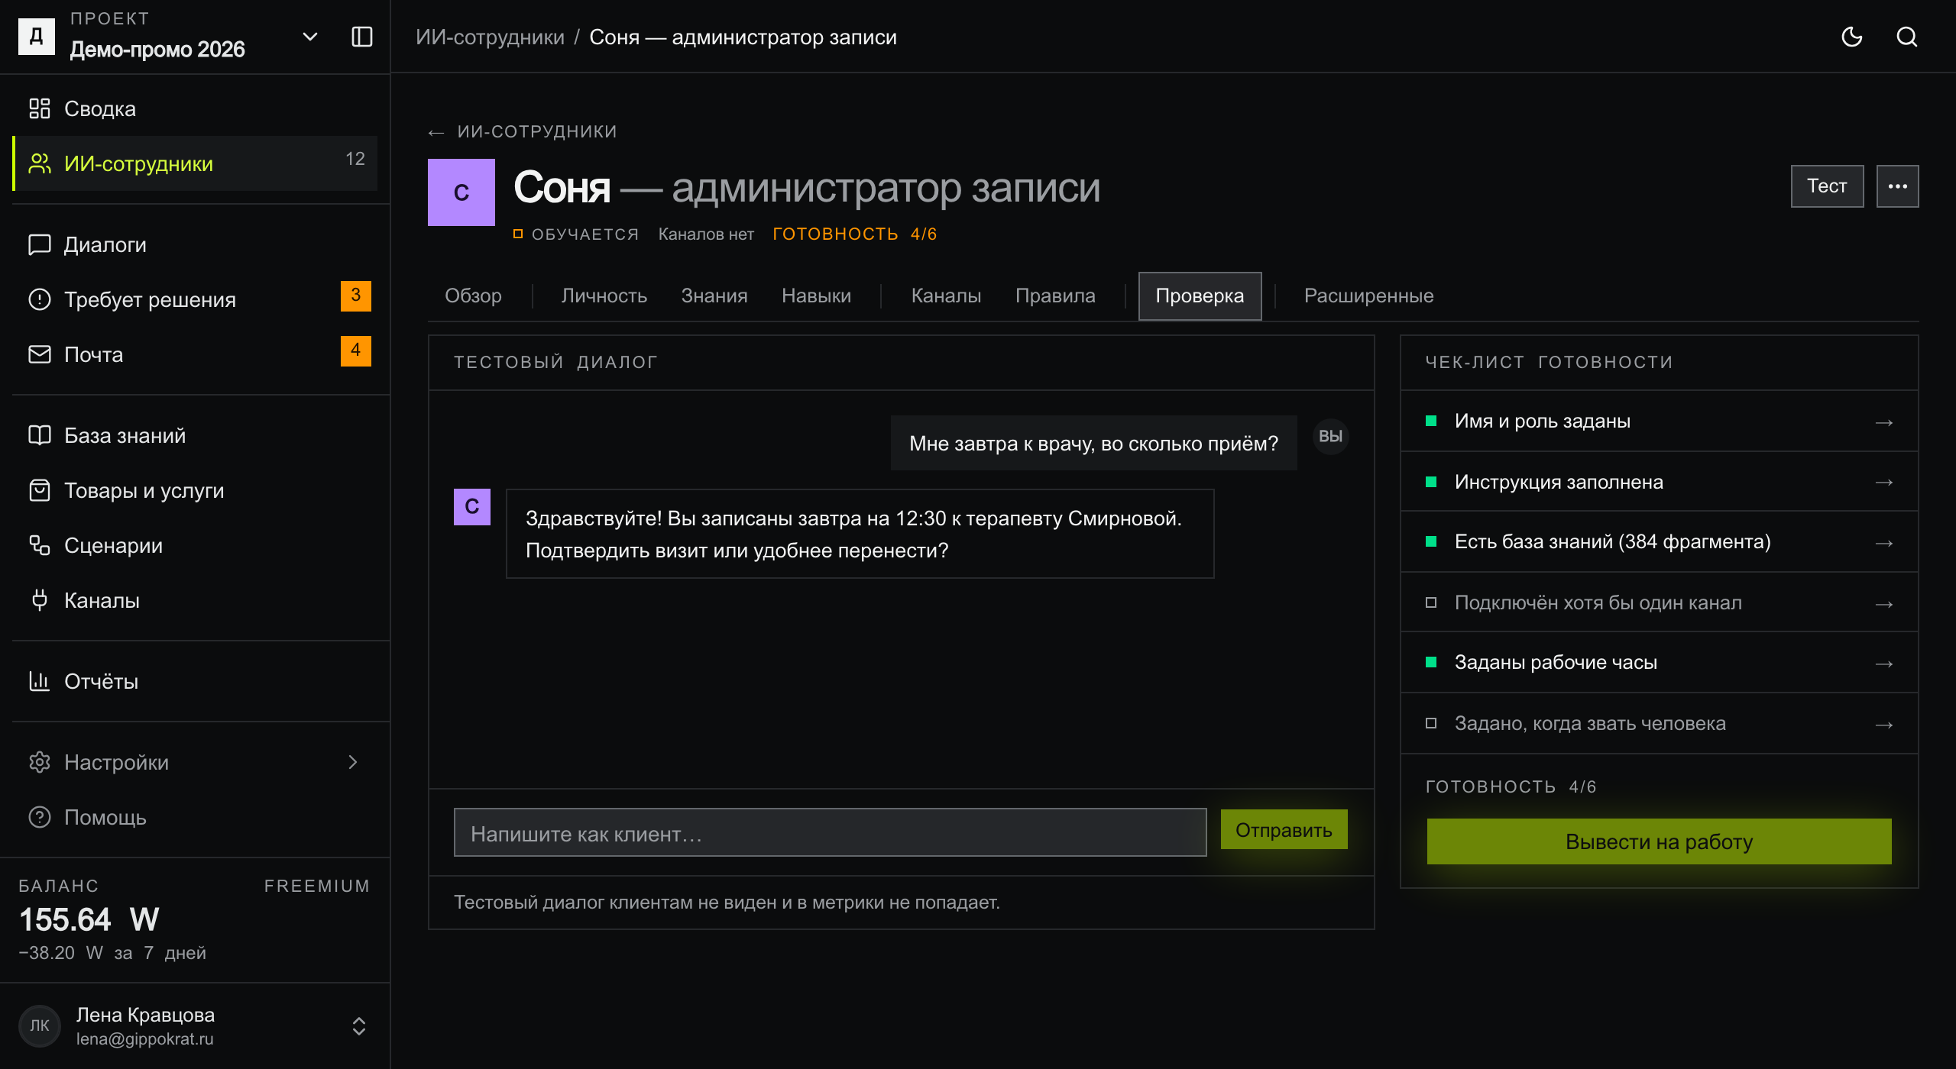Click the ГОТОВНОСТЬ 4/6 status in header
This screenshot has width=1956, height=1069.
854,234
